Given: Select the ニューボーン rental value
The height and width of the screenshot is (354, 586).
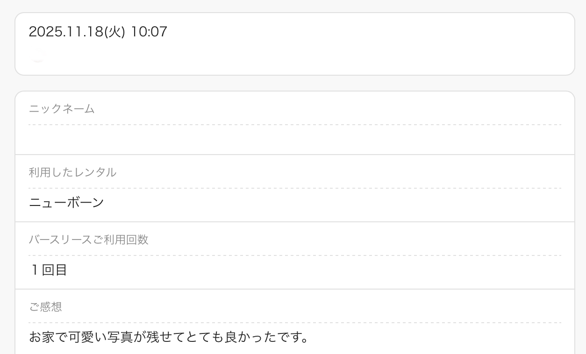Looking at the screenshot, I should [x=66, y=203].
